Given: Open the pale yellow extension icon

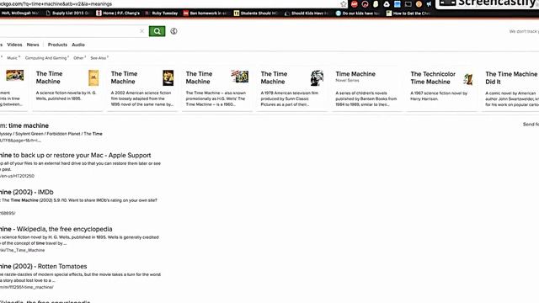Looking at the screenshot, I should point(376,4).
